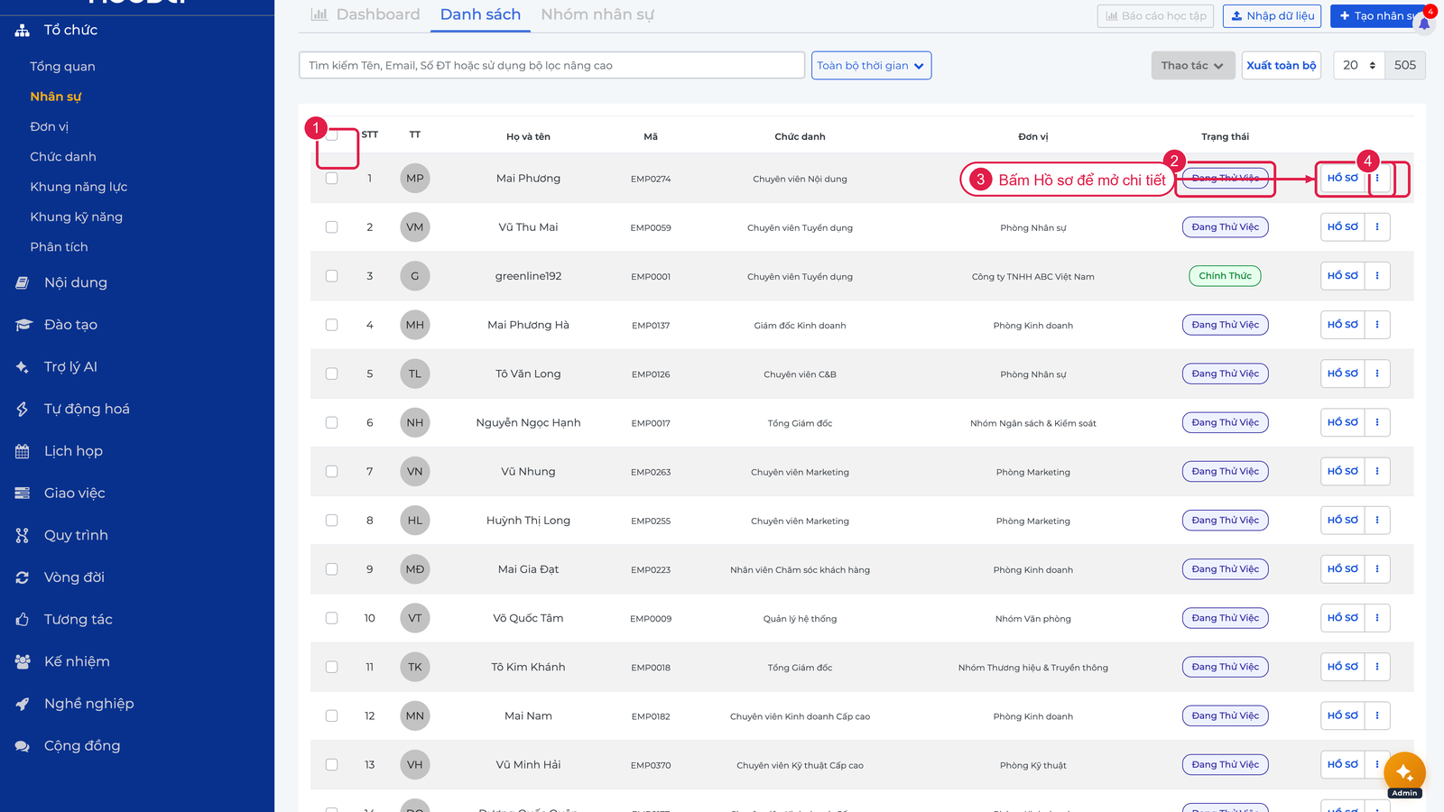Viewport: 1444px width, 812px height.
Task: Open Tổng quan in the sidebar
Action: click(x=62, y=67)
